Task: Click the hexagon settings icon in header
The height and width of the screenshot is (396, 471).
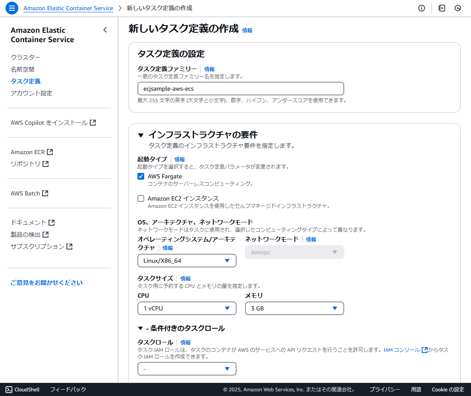Action: tap(457, 8)
